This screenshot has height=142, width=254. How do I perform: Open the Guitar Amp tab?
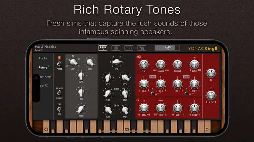click(x=45, y=77)
